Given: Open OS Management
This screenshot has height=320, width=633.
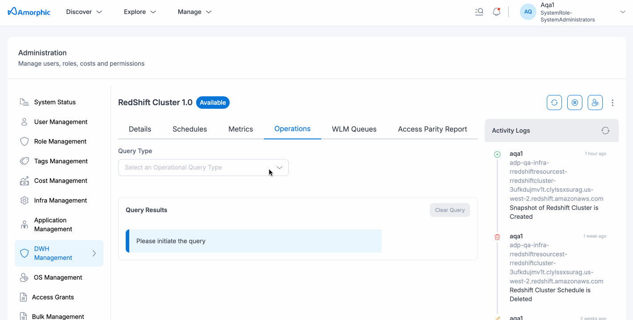Looking at the screenshot, I should coord(59,277).
